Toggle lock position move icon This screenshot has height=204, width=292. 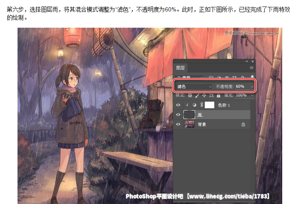click(204, 96)
